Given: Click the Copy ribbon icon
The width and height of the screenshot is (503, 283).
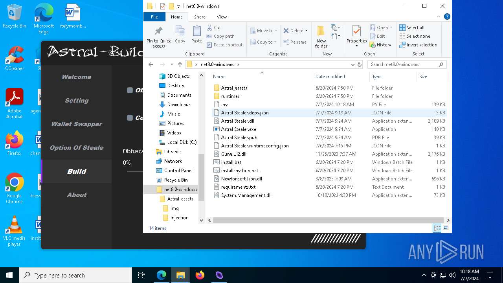Looking at the screenshot, I should pos(180,34).
